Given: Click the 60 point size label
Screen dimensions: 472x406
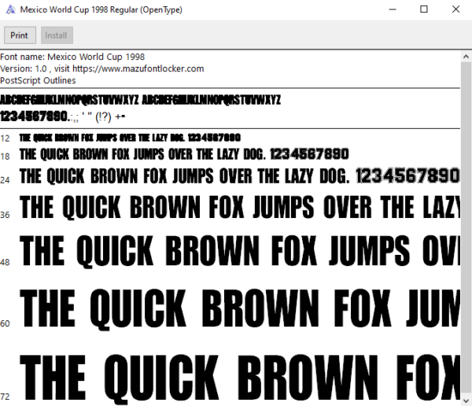Looking at the screenshot, I should pyautogui.click(x=6, y=323).
